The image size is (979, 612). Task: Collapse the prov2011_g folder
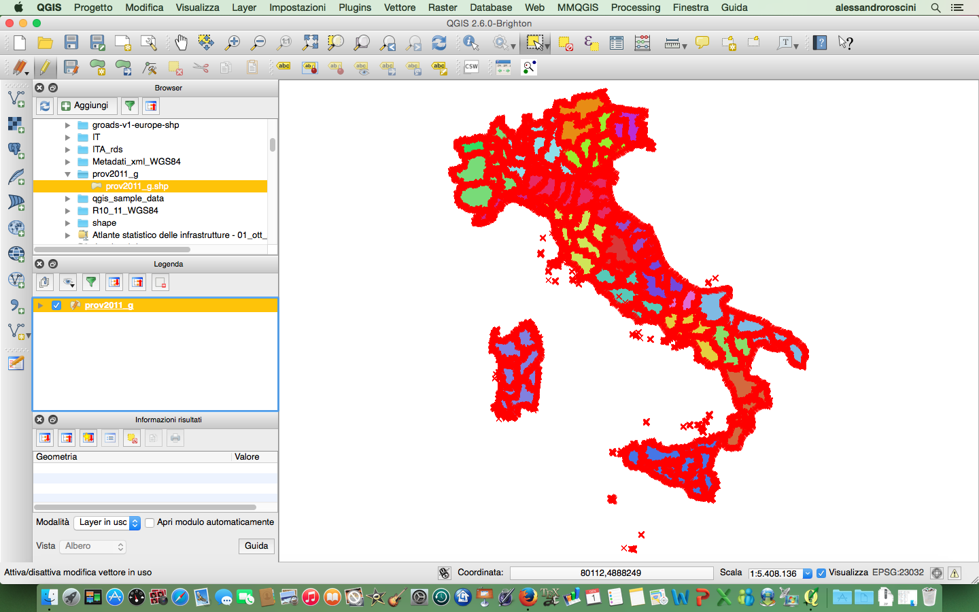[x=67, y=174]
